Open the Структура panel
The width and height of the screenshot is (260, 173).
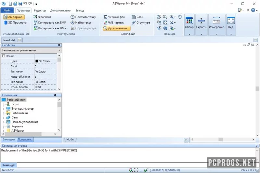[x=141, y=22]
